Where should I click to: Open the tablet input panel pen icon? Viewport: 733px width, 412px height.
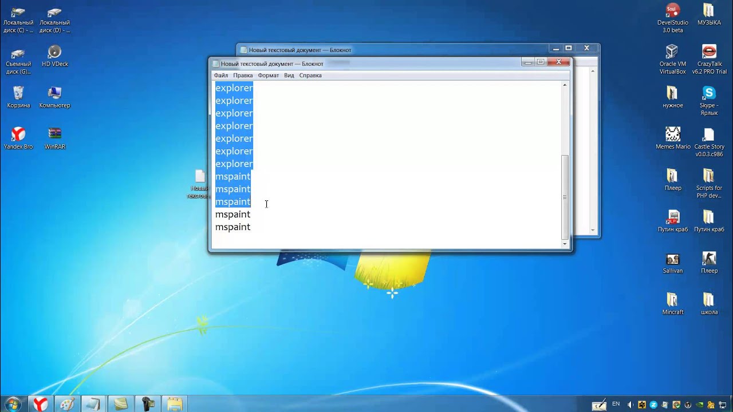(x=599, y=405)
